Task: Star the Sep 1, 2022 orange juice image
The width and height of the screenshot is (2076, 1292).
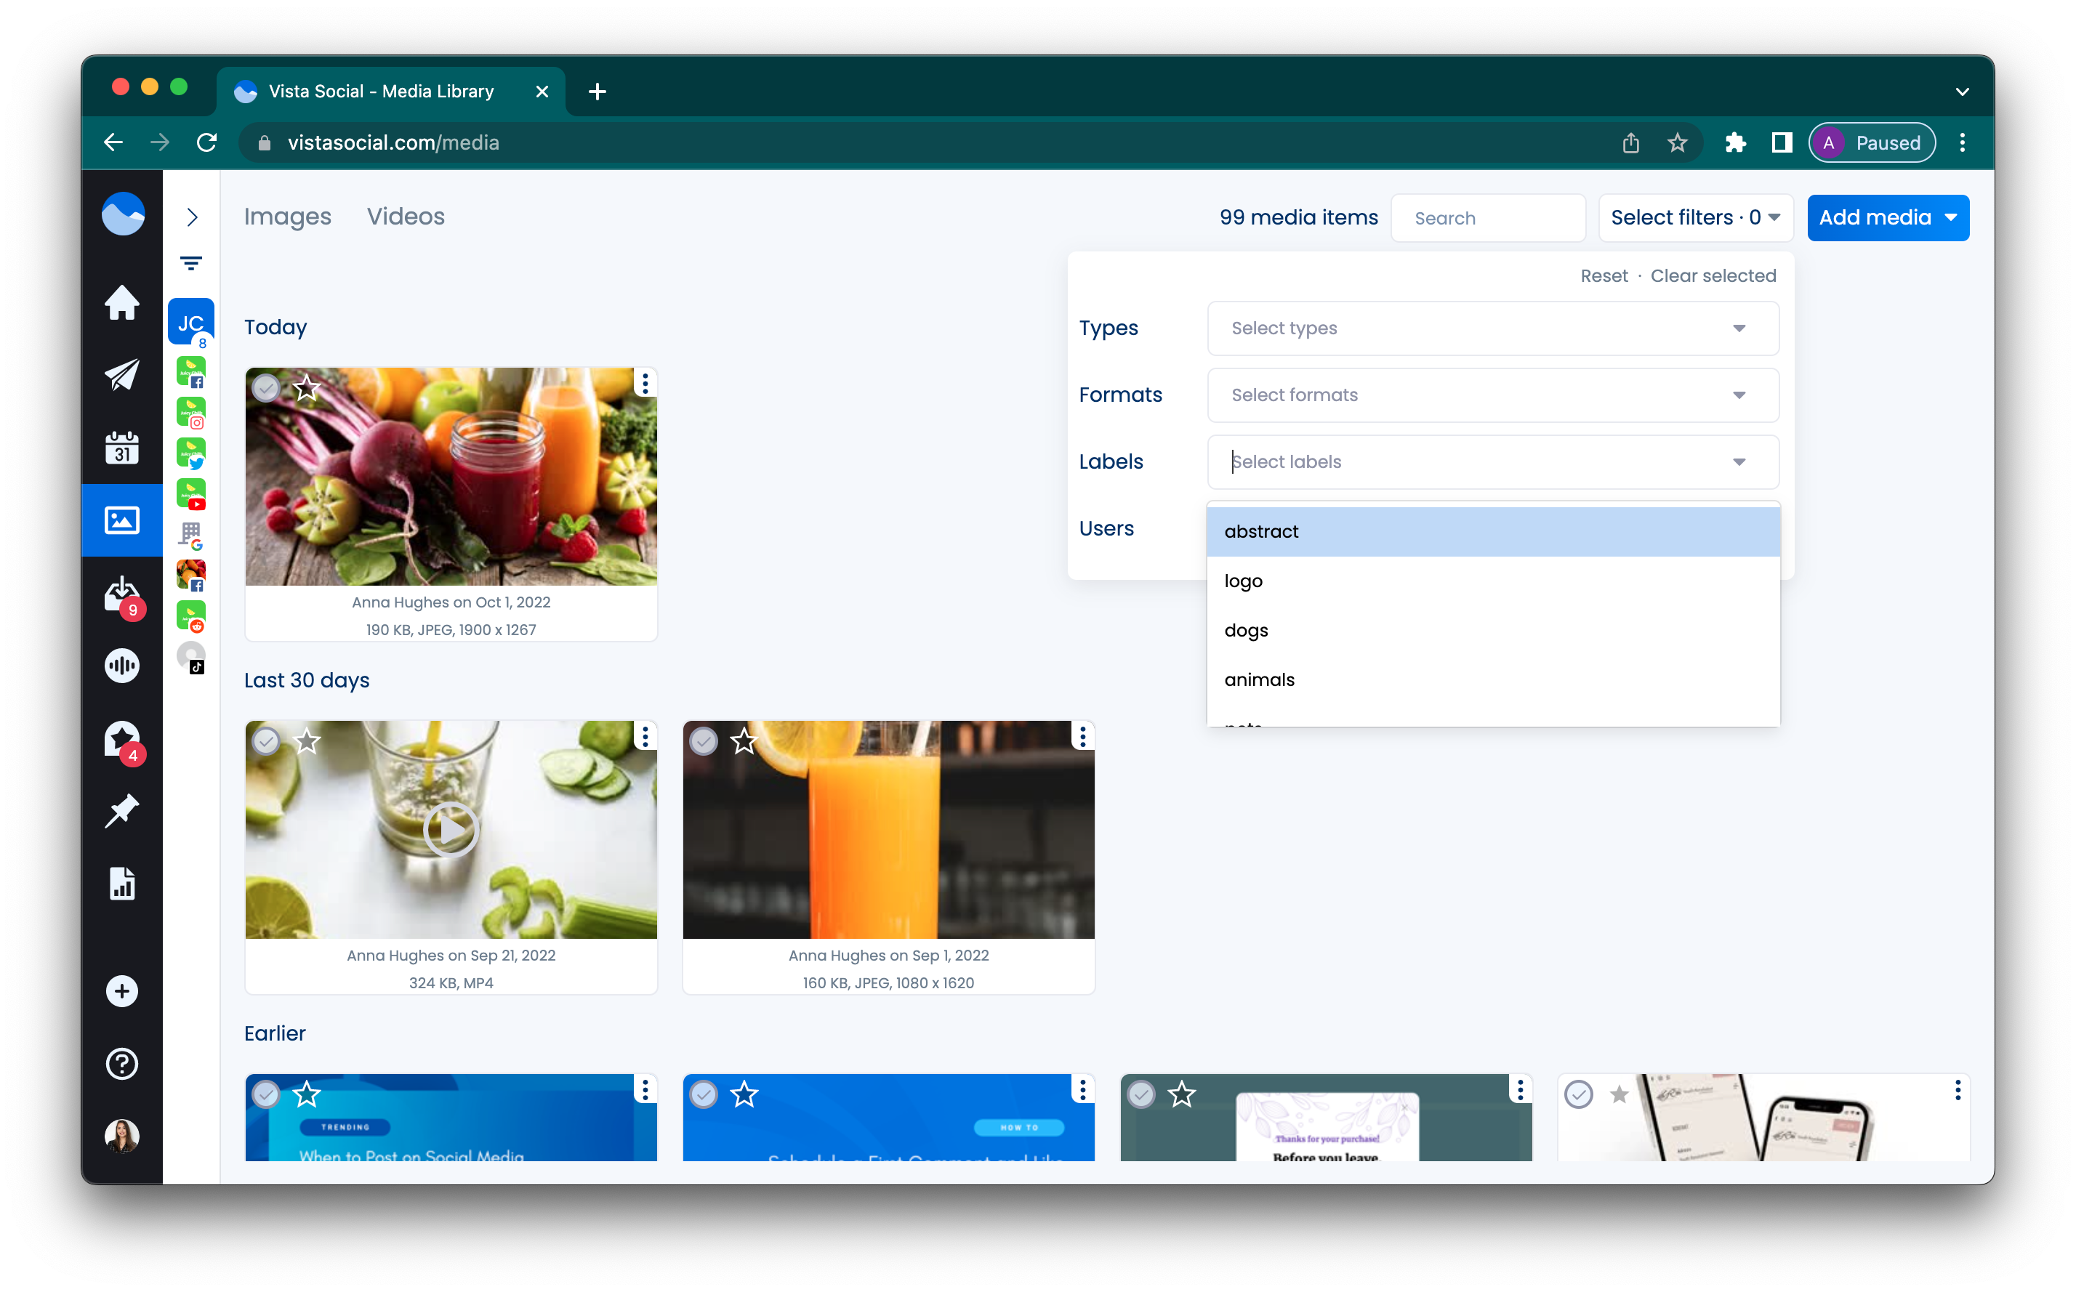Action: 744,741
